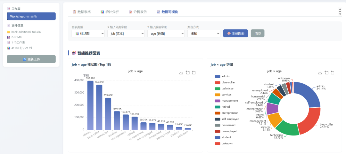
Task: Activate area zoom on the bar chart
Action: click(187, 73)
